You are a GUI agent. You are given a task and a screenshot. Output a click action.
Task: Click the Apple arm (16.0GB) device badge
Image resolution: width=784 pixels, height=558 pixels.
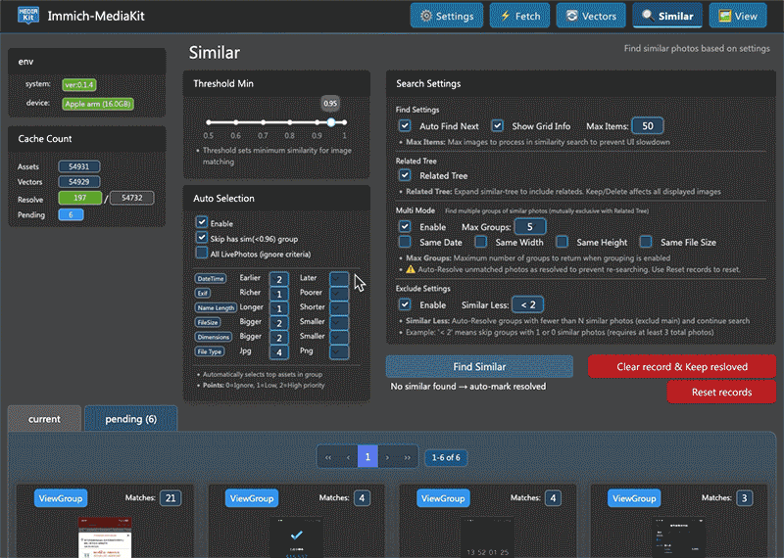point(98,104)
